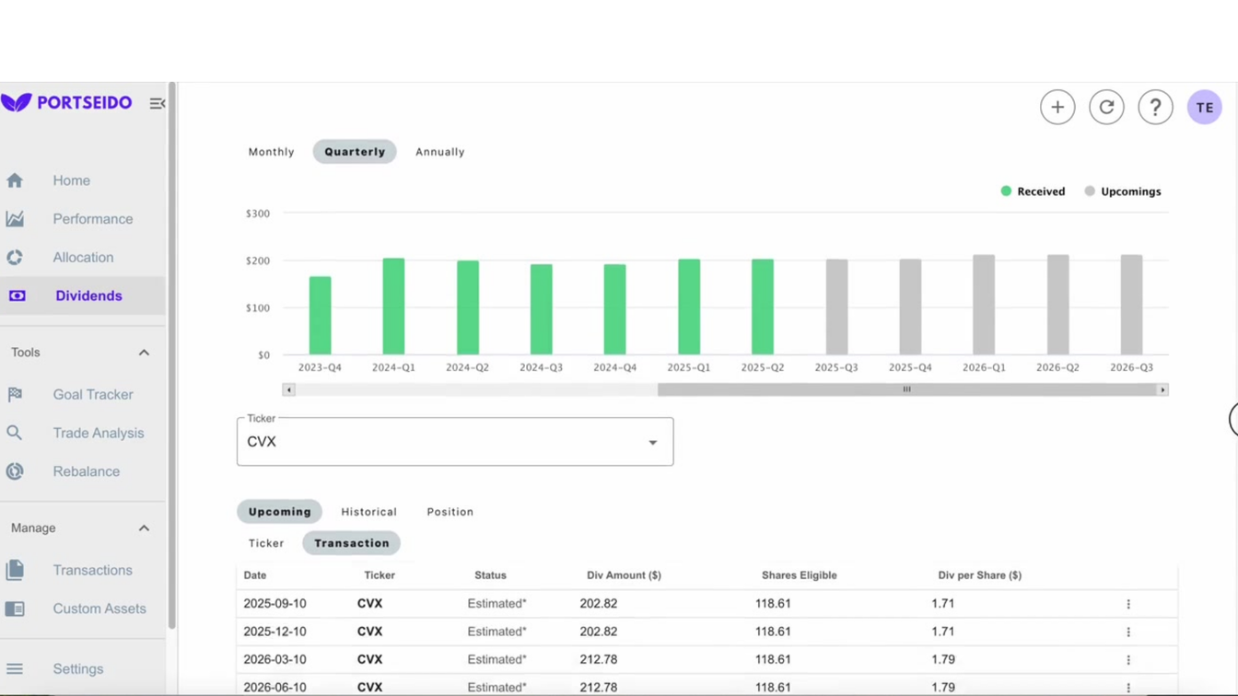This screenshot has height=696, width=1238.
Task: Toggle the Ticker grouping option
Action: (265, 543)
